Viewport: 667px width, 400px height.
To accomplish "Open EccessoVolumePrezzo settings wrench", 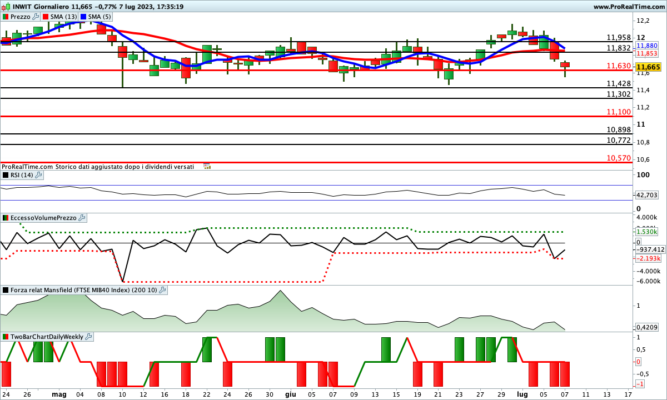I will coord(82,218).
